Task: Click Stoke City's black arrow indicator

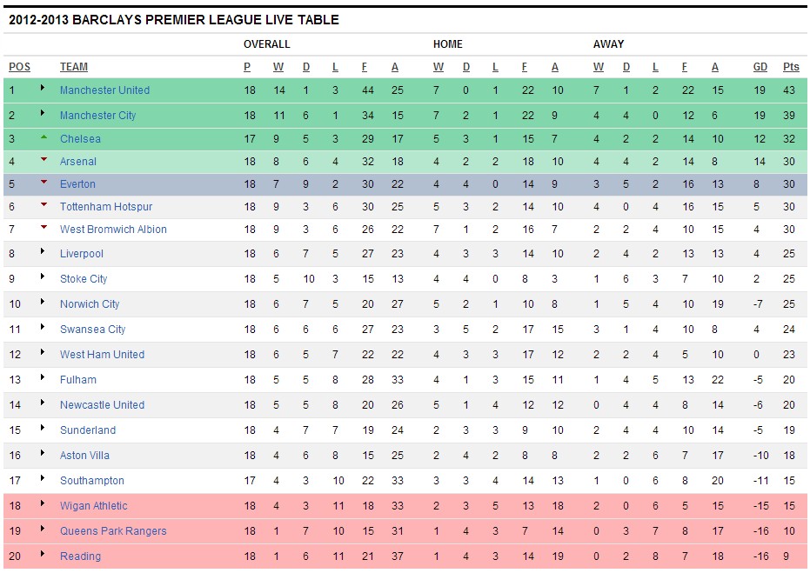Action: pyautogui.click(x=43, y=277)
